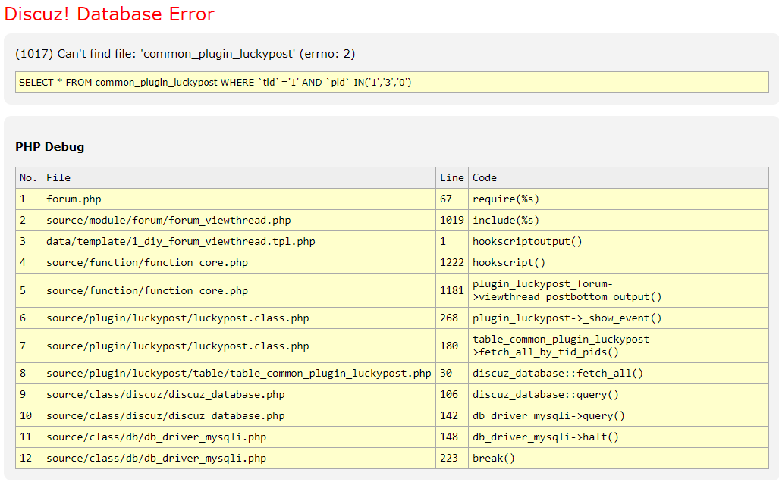The height and width of the screenshot is (482, 779).
Task: Click line number 180
Action: point(451,346)
